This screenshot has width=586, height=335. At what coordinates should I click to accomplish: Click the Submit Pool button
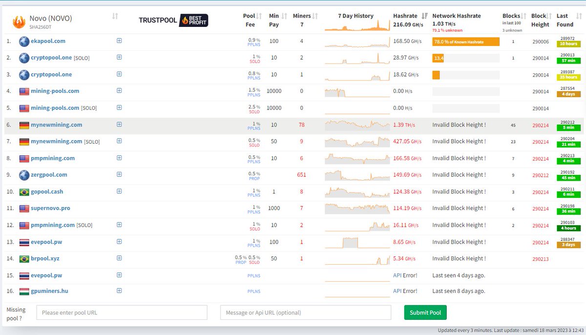pyautogui.click(x=425, y=313)
